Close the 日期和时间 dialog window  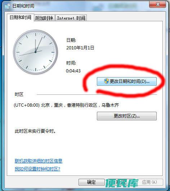(157, 5)
